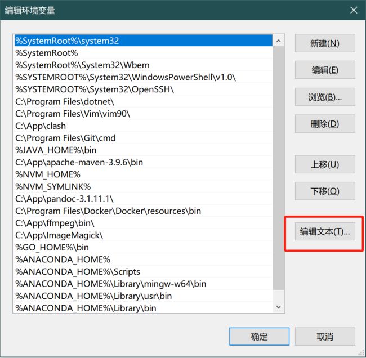Delete the entry with 删除(D)
Viewport: 366px width, 358px height.
tap(325, 124)
